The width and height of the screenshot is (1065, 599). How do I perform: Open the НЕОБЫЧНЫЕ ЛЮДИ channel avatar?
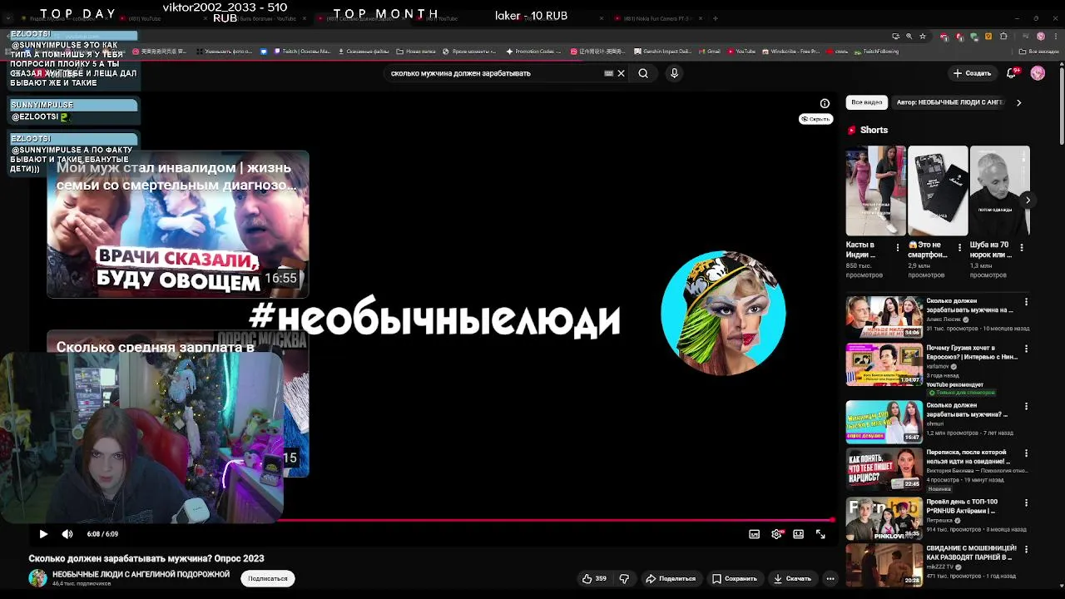(x=38, y=578)
